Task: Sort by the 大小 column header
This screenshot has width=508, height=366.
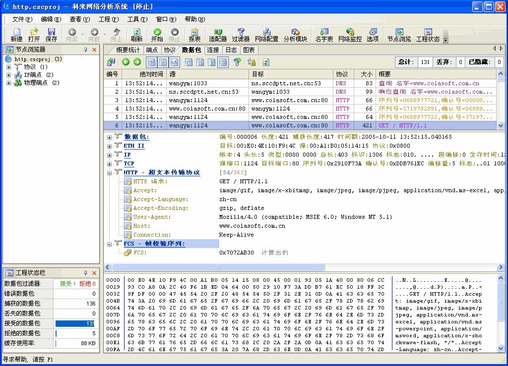Action: coord(365,74)
